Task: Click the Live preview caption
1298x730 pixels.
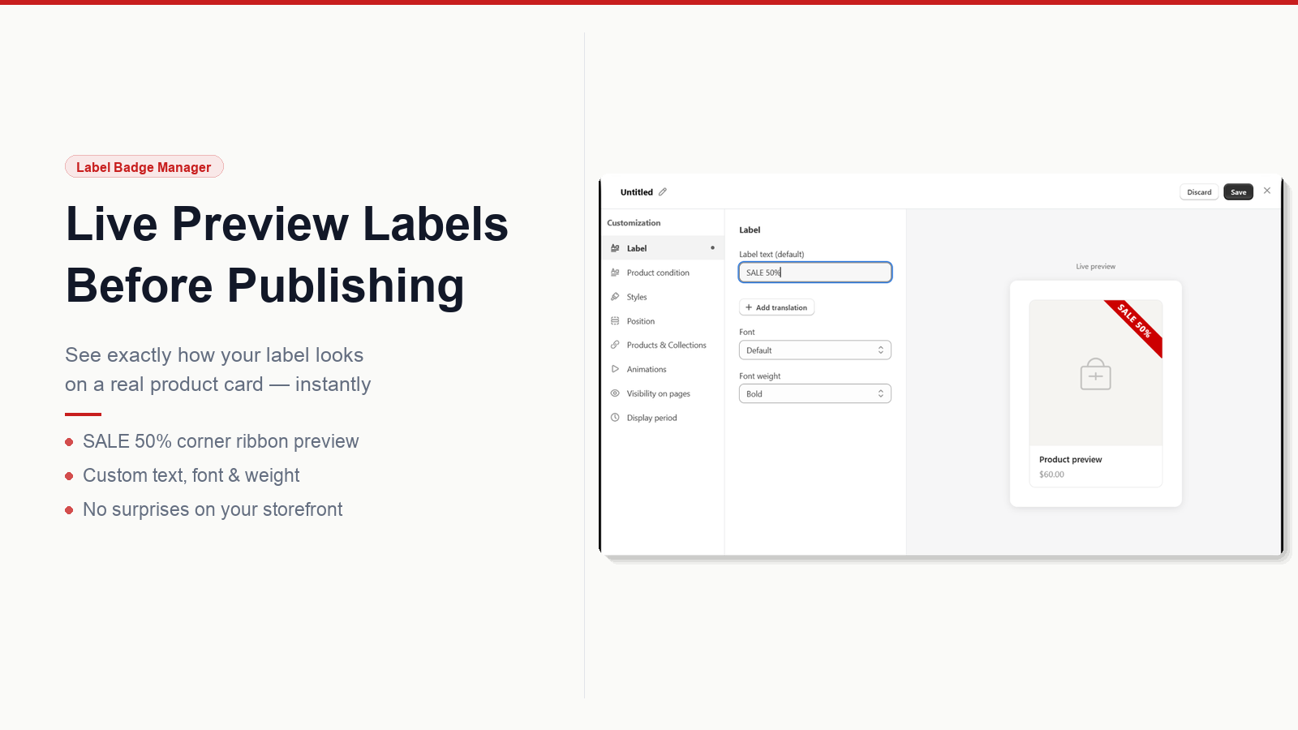Action: (x=1095, y=266)
